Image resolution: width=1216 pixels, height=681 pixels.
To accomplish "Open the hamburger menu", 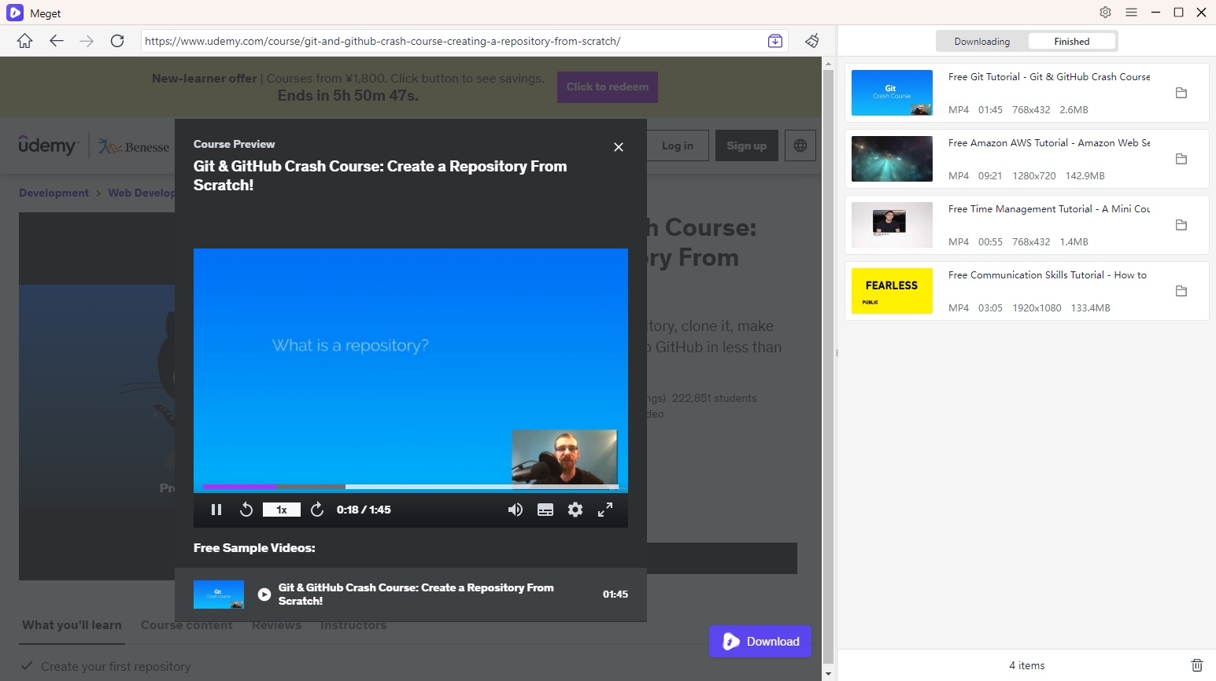I will 1131,12.
